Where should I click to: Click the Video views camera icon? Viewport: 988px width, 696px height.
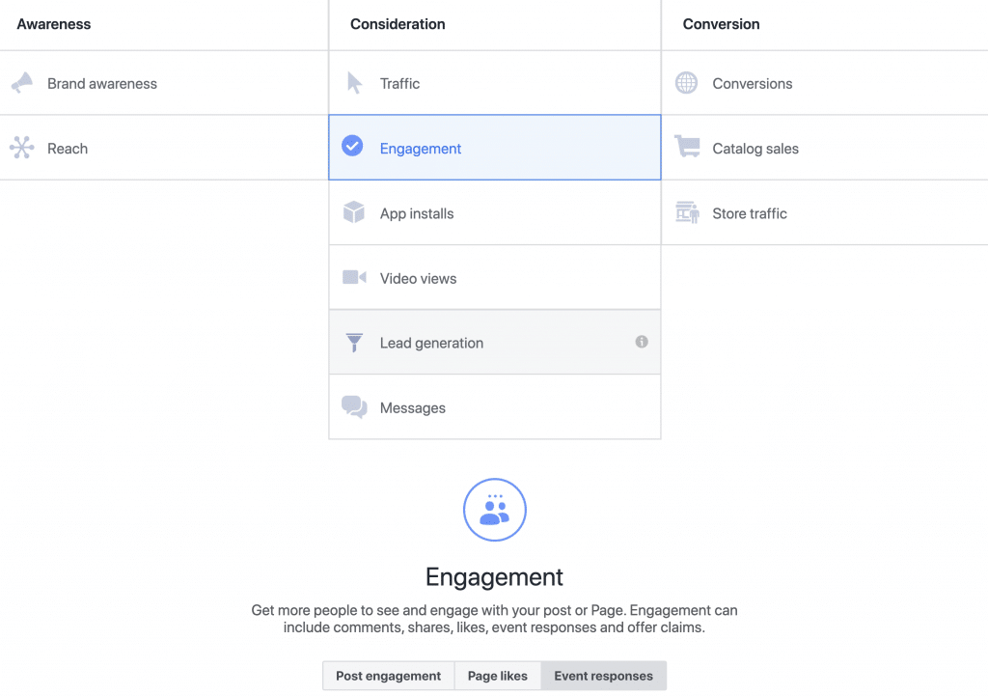[x=354, y=277]
